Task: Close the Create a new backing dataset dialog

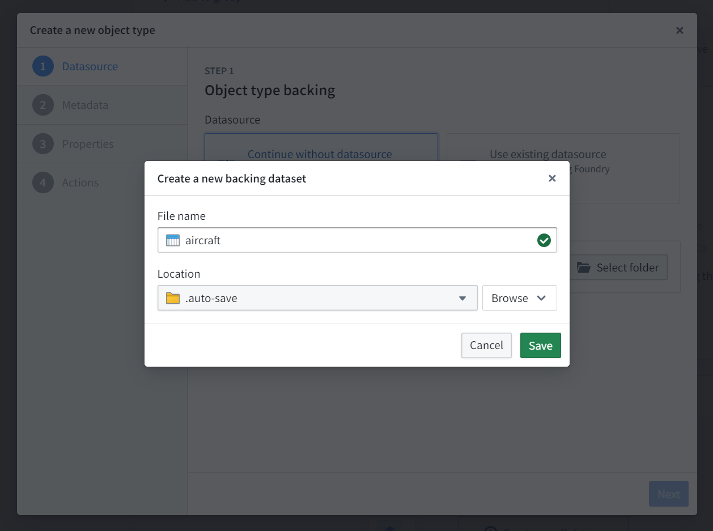Action: (552, 179)
